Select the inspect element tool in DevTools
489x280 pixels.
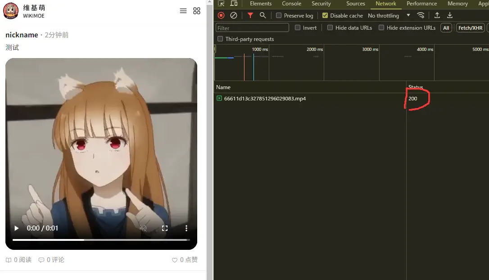point(221,3)
